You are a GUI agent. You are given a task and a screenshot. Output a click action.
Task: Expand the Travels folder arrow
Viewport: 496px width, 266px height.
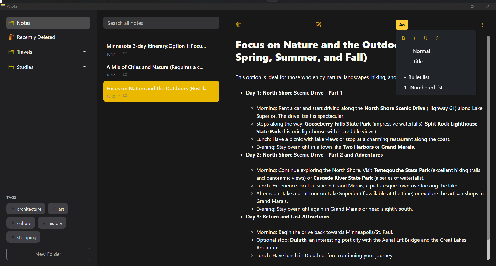(84, 52)
